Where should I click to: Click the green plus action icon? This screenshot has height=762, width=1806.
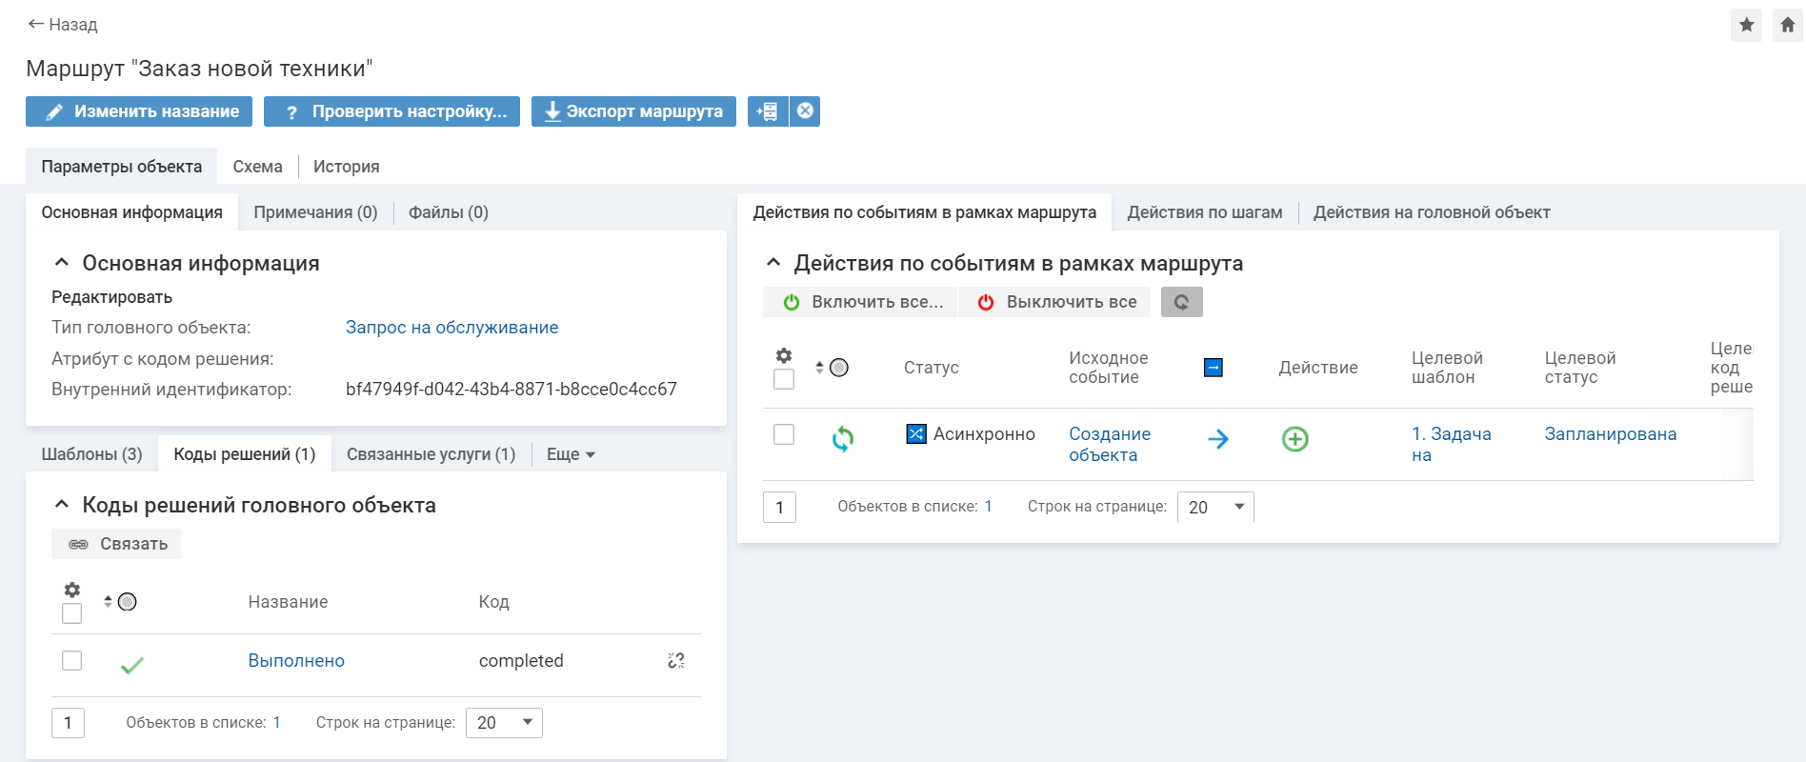(1294, 439)
